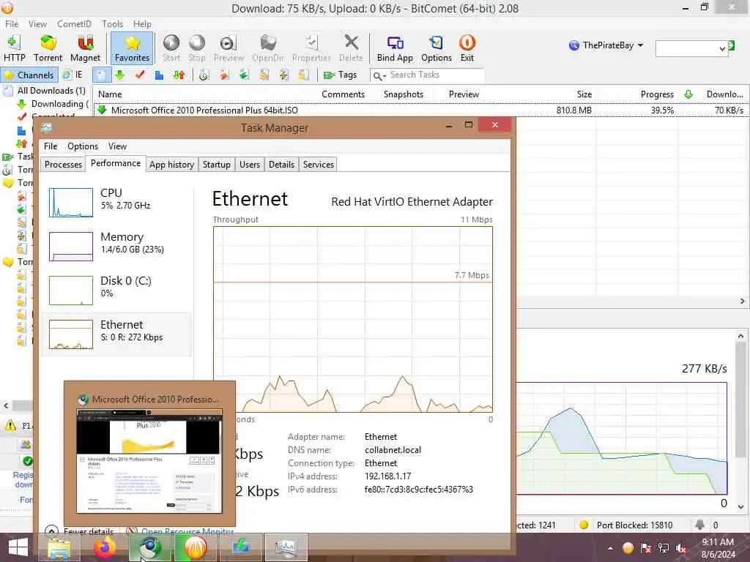This screenshot has width=750, height=562.
Task: Collapse Task Manager with Fewer details
Action: click(x=79, y=531)
